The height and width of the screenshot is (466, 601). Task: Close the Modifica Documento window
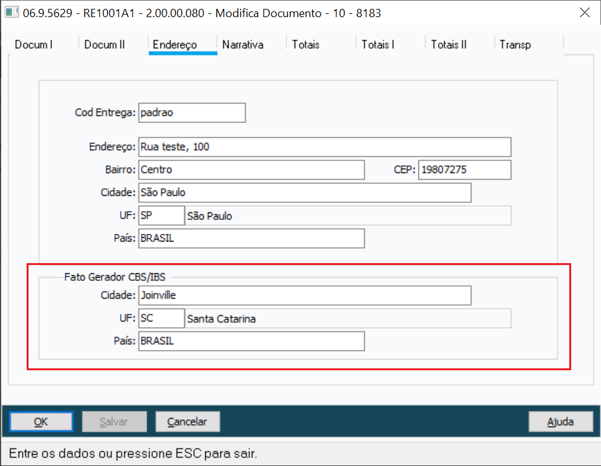pos(584,13)
